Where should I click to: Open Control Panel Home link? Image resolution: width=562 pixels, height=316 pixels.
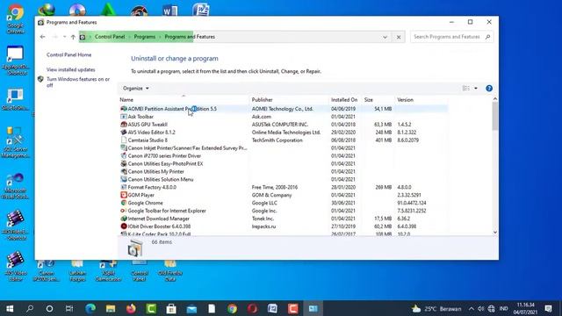[68, 54]
